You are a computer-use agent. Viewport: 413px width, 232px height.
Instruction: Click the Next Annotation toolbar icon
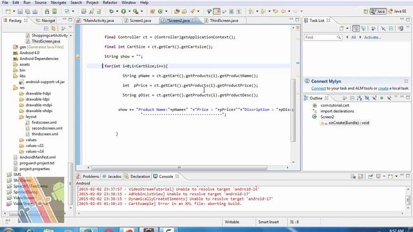[251, 12]
